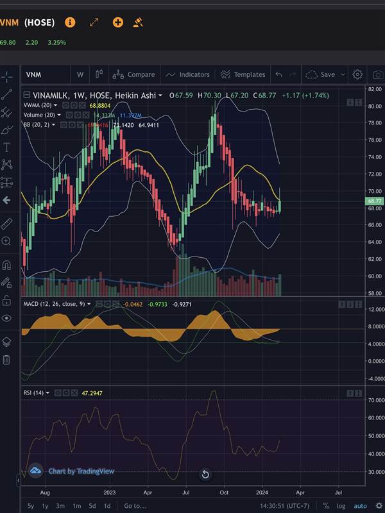Toggle stay in drawing mode pencil-lock

click(x=6, y=282)
